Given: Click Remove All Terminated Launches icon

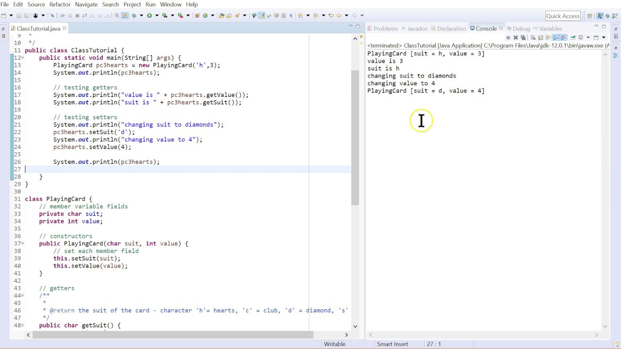Looking at the screenshot, I should click(523, 37).
